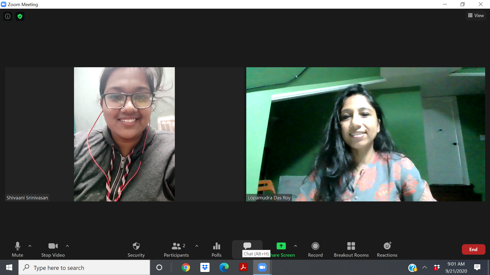Open the Windows search field

click(84, 267)
